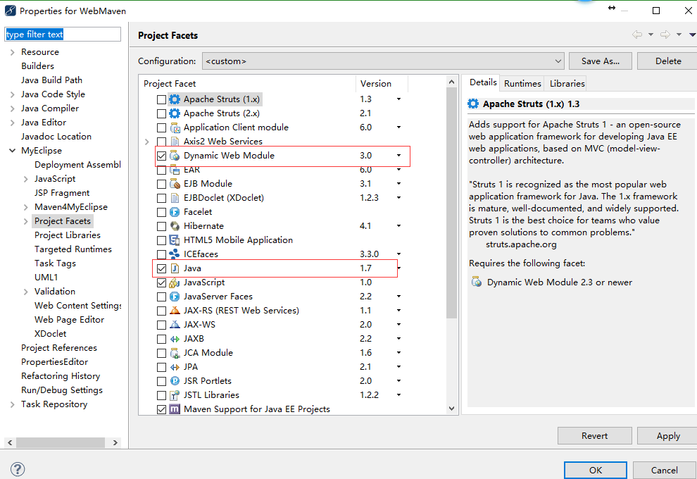This screenshot has height=479, width=697.
Task: Click the JSR Portlets facet icon
Action: (175, 381)
